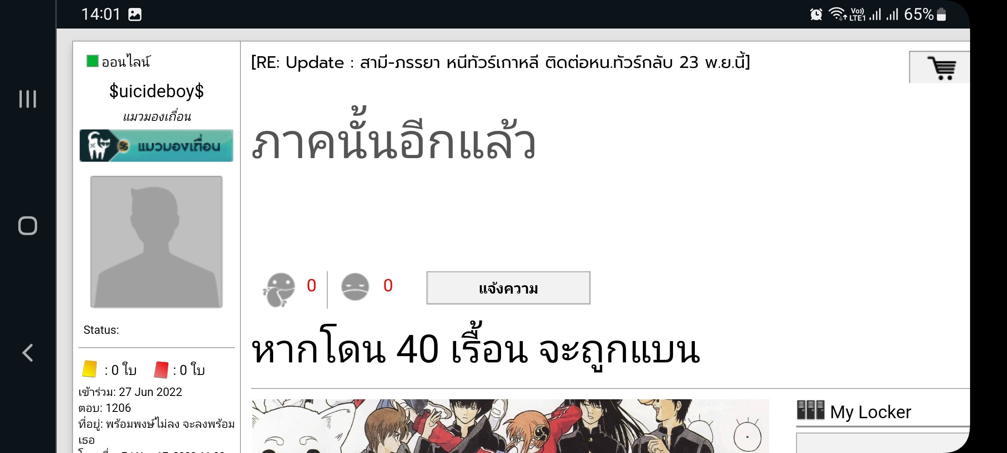1007x453 pixels.
Task: Click the red card icon
Action: point(161,370)
